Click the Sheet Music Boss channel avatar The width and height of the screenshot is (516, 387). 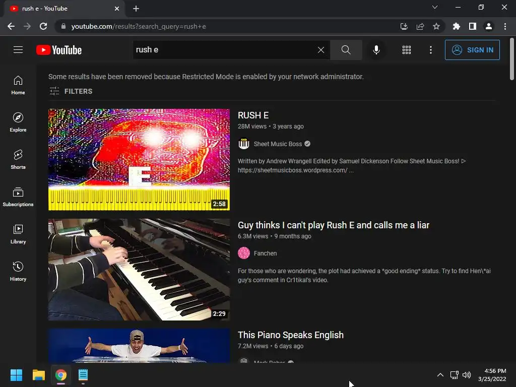click(x=244, y=144)
